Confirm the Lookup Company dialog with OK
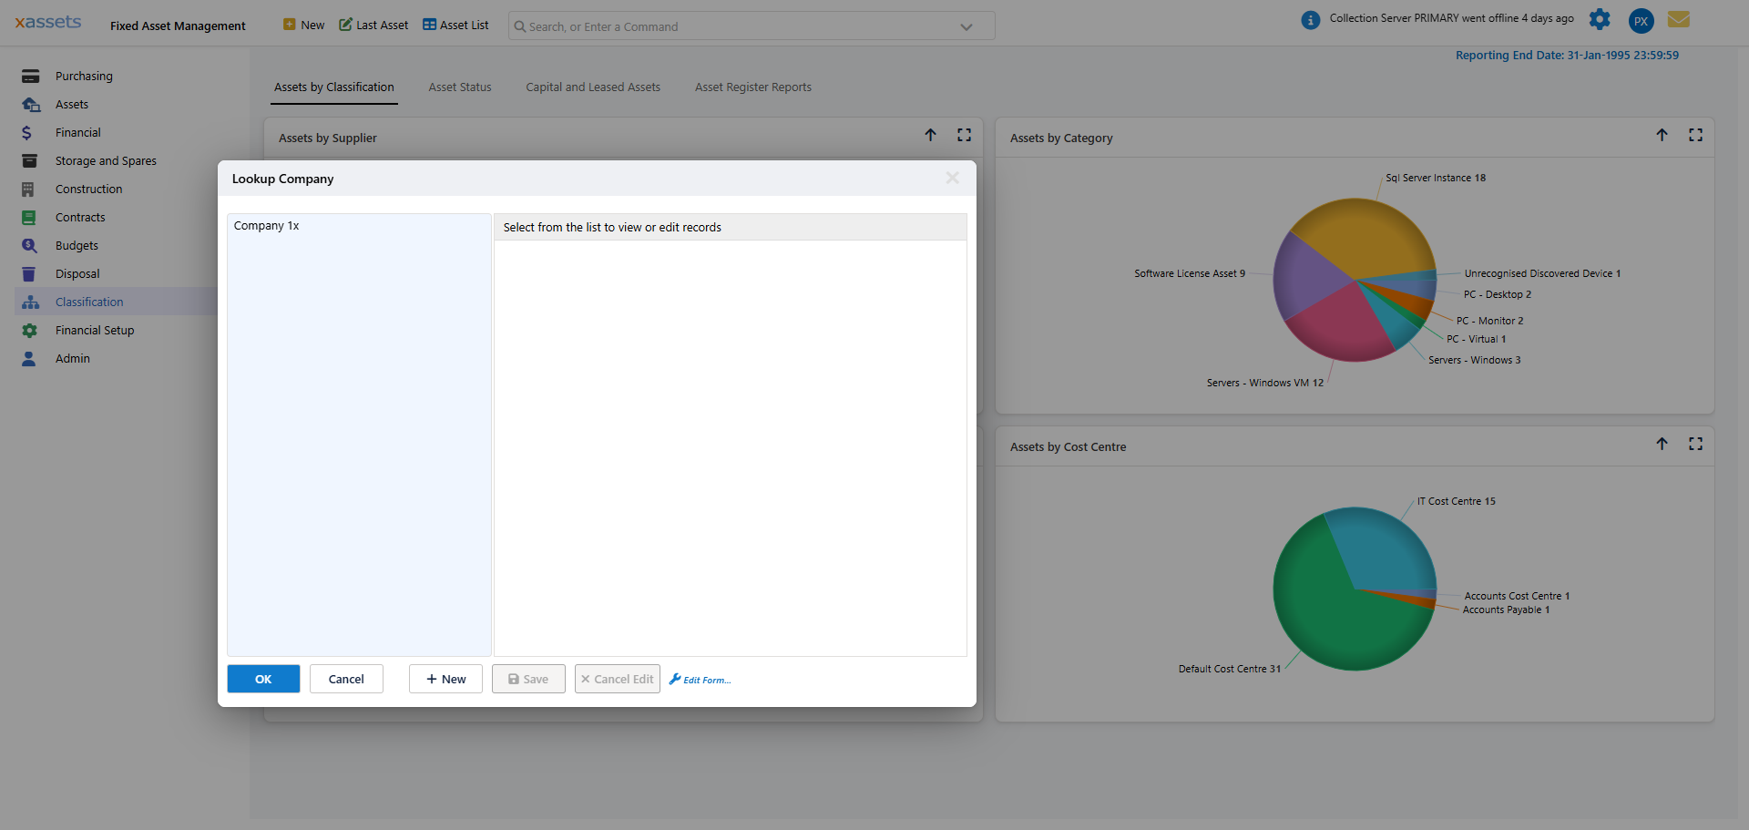The image size is (1749, 830). [x=263, y=679]
